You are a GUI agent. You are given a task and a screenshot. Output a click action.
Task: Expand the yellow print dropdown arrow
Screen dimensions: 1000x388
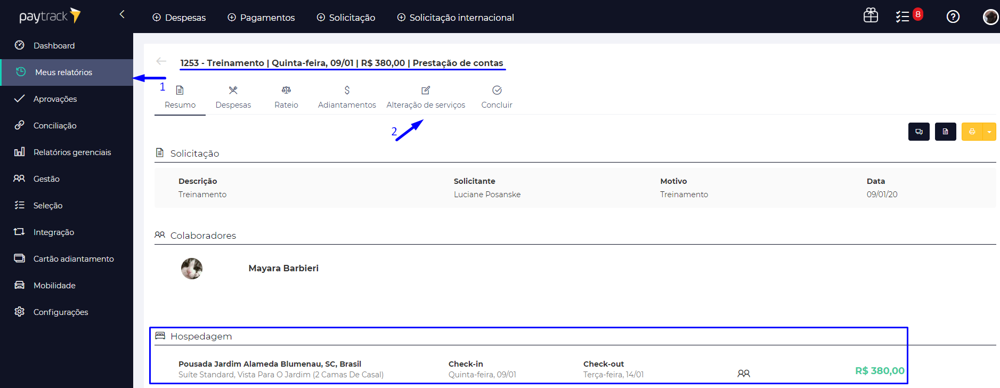tap(989, 132)
